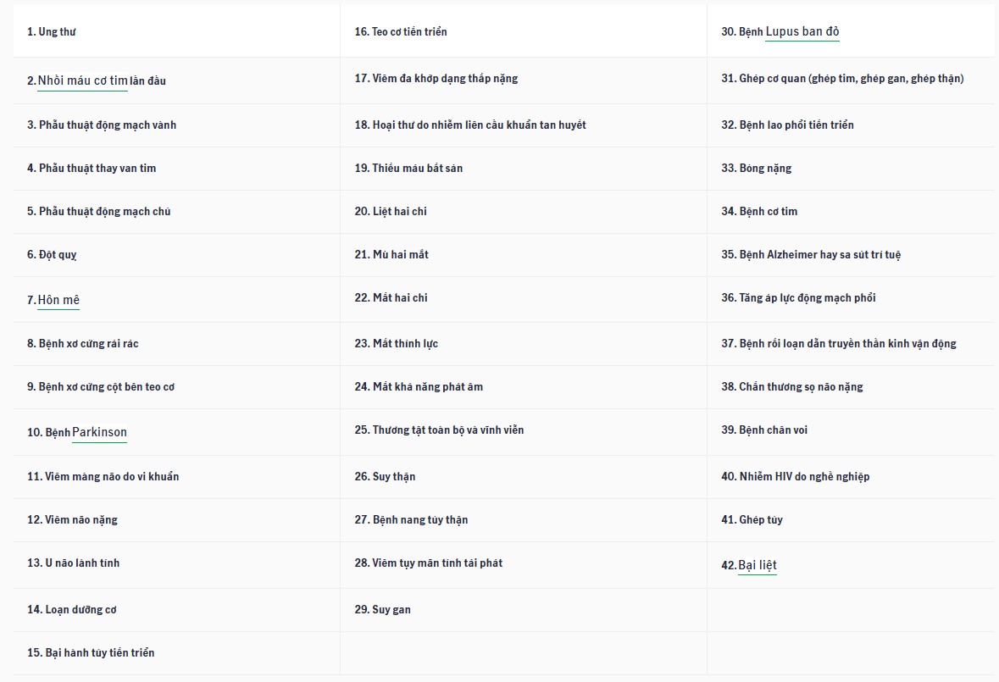Click the 'Parkinson' link
This screenshot has height=682, width=999.
pyautogui.click(x=99, y=432)
